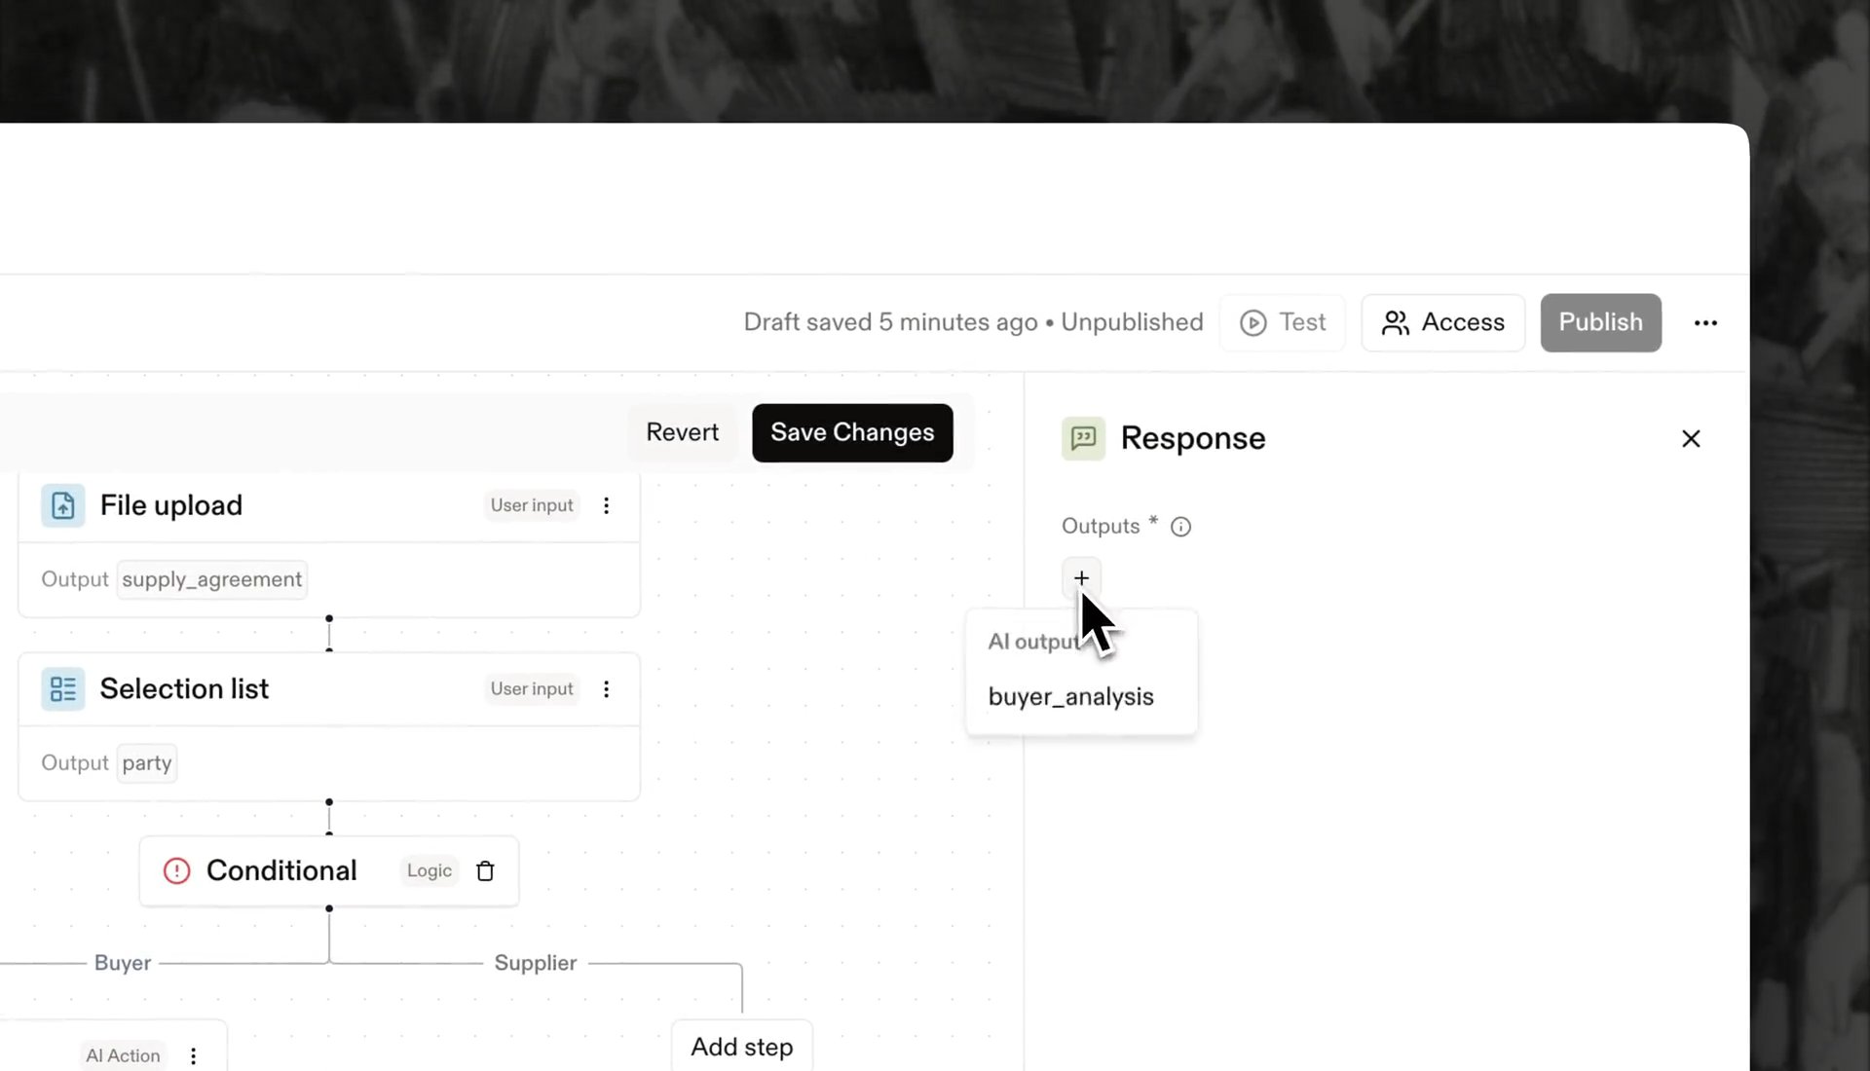Click the AI output dropdown header
The width and height of the screenshot is (1870, 1071).
(1033, 642)
